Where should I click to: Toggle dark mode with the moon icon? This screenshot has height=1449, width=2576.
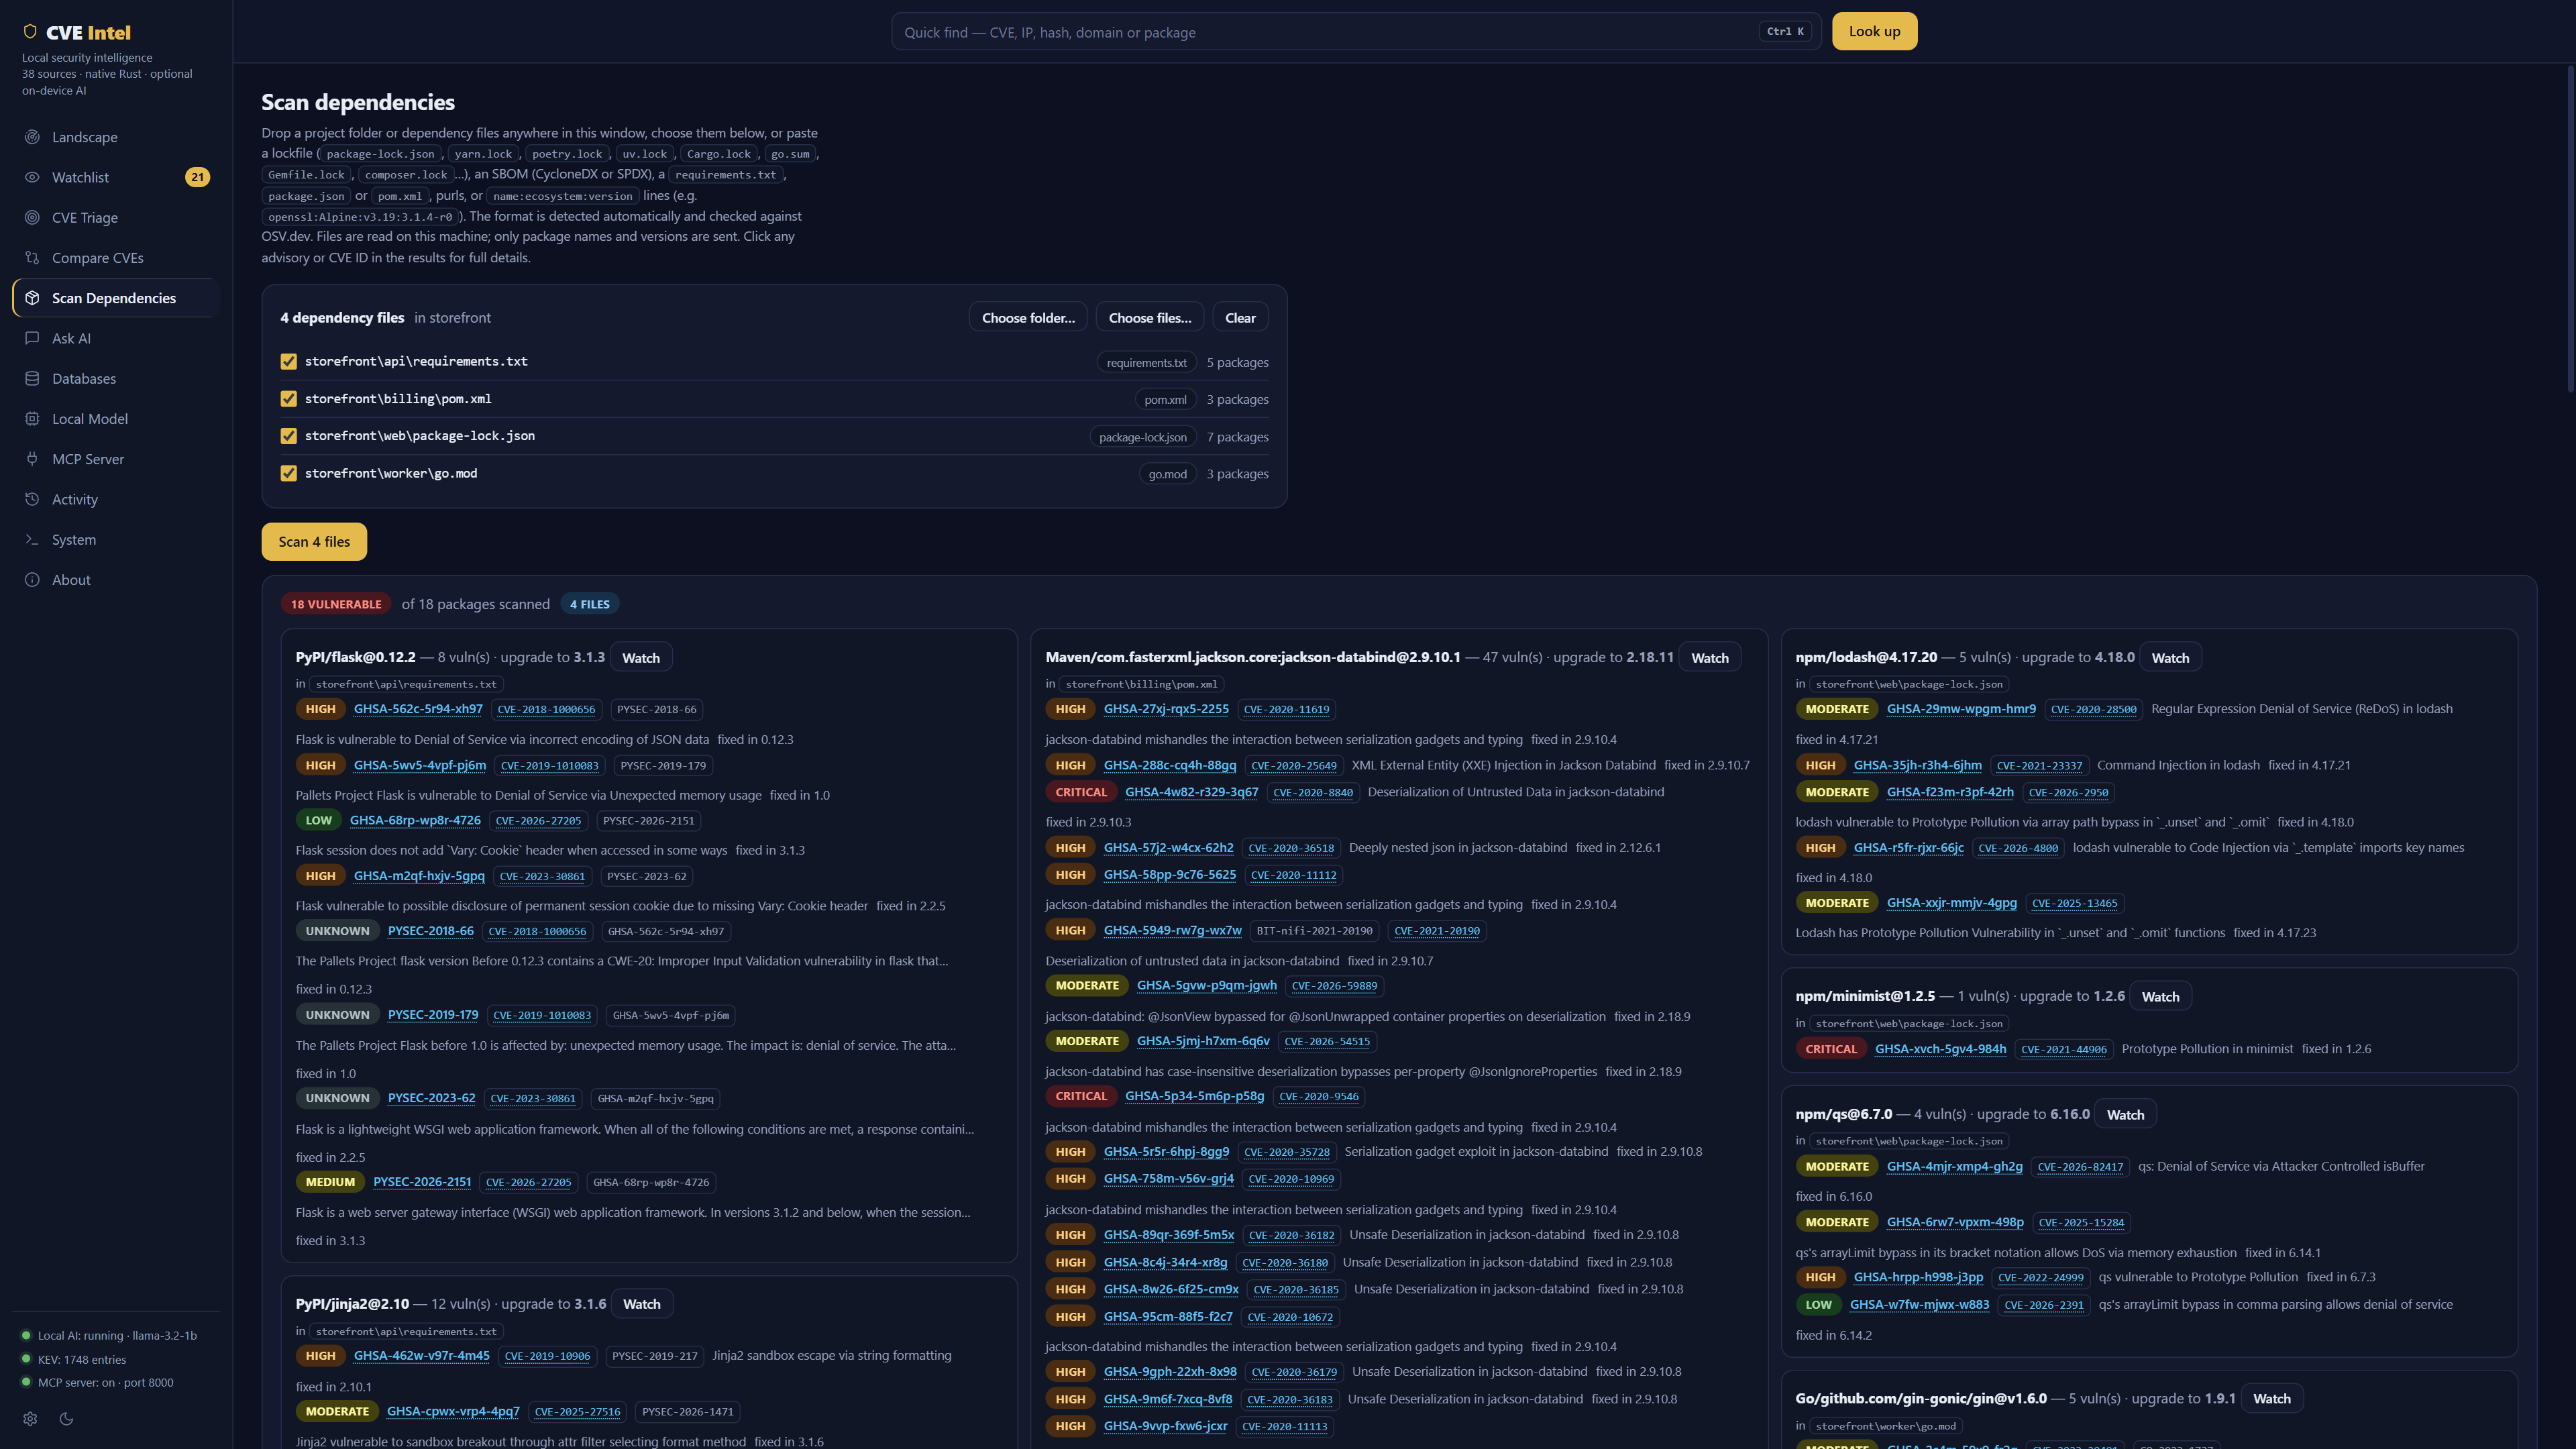click(67, 1418)
